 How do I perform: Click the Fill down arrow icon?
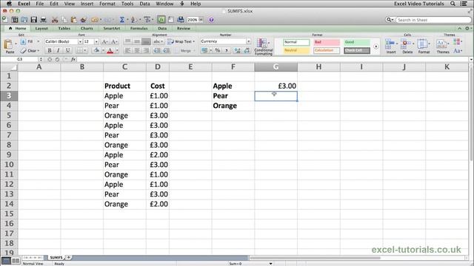23,41
